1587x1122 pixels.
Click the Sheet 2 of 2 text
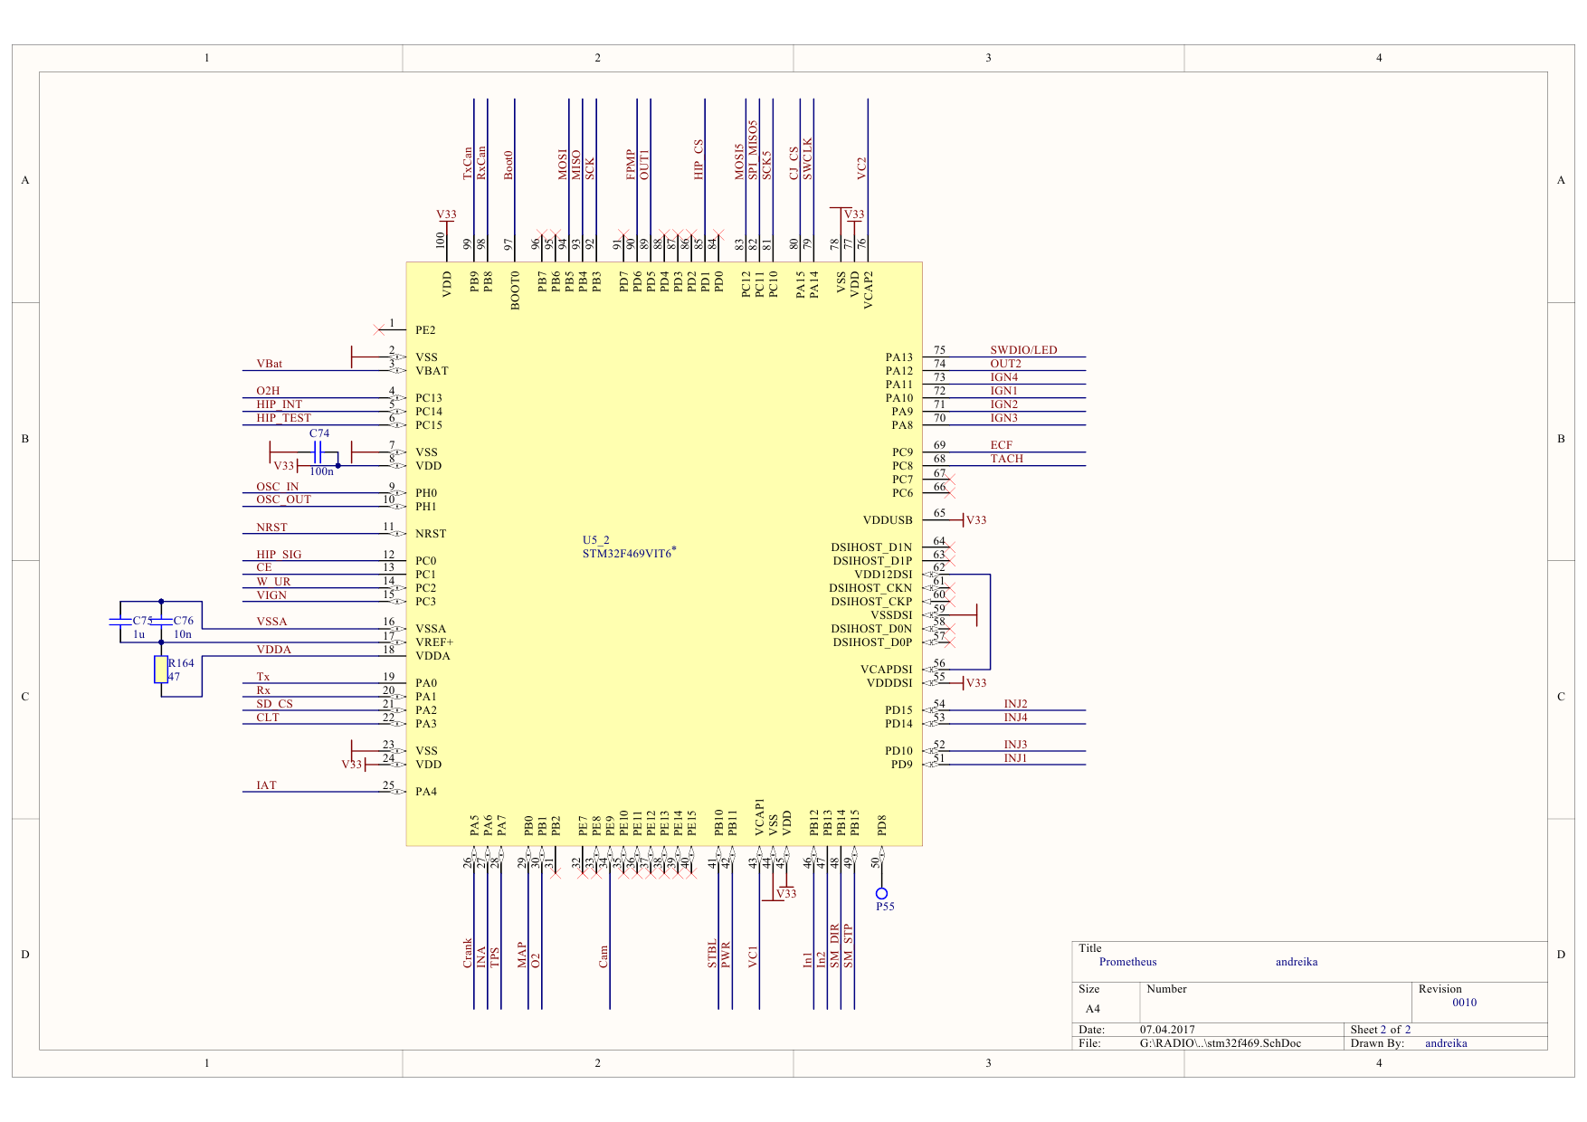[x=1381, y=1030]
